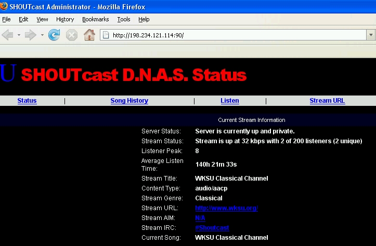Click the 'audio/aacp' content type value
This screenshot has width=376, height=246.
211,188
